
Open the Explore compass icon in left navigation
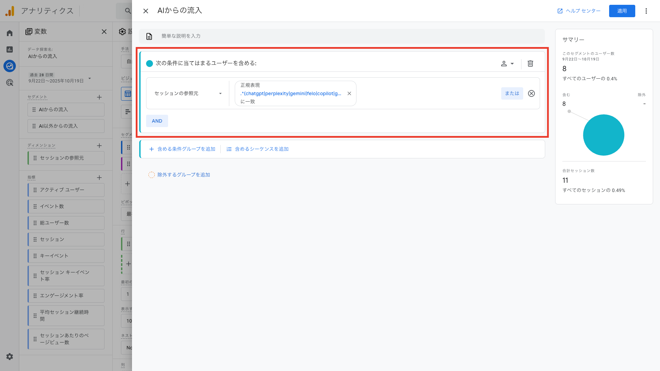[x=9, y=66]
